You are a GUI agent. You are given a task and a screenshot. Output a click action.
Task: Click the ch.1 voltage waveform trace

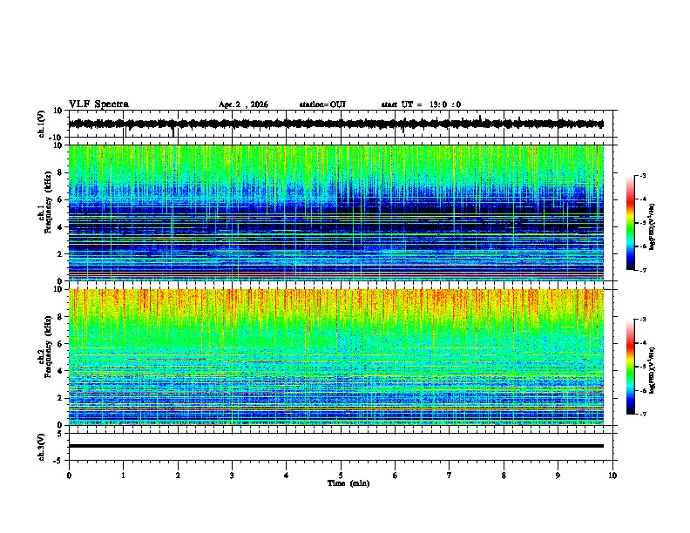coord(336,124)
